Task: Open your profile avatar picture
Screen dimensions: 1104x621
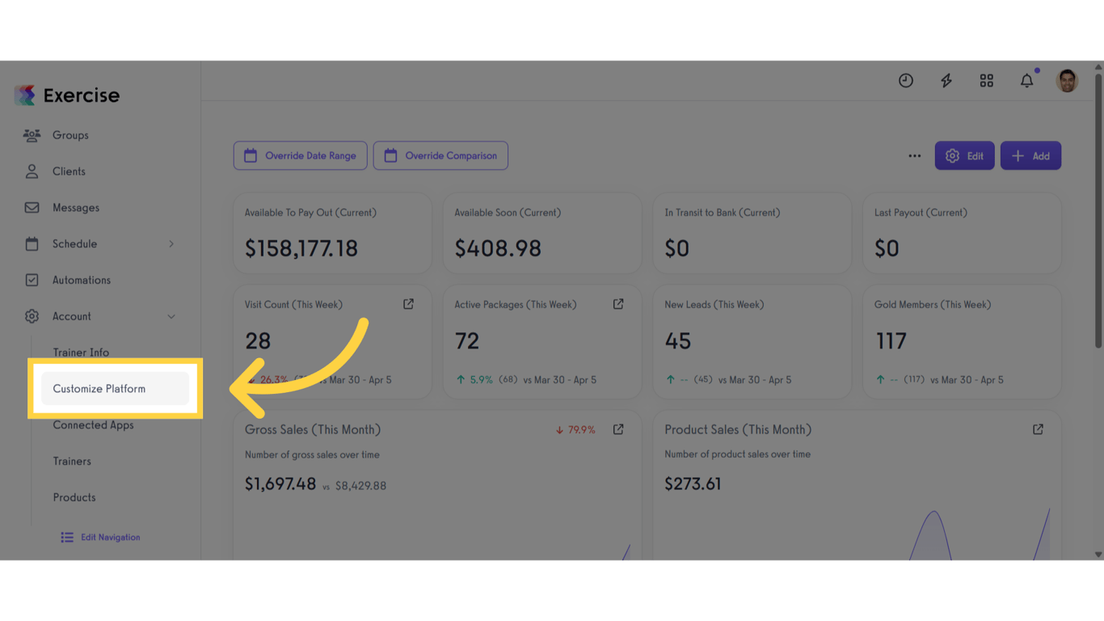Action: 1067,80
